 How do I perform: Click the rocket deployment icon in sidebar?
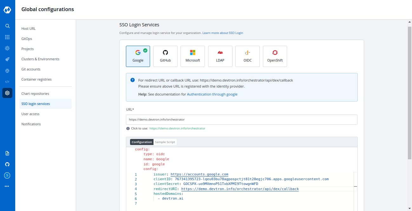coord(7,59)
